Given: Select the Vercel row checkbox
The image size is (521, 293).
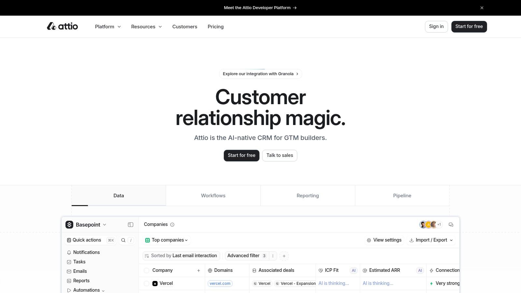Looking at the screenshot, I should point(147,284).
